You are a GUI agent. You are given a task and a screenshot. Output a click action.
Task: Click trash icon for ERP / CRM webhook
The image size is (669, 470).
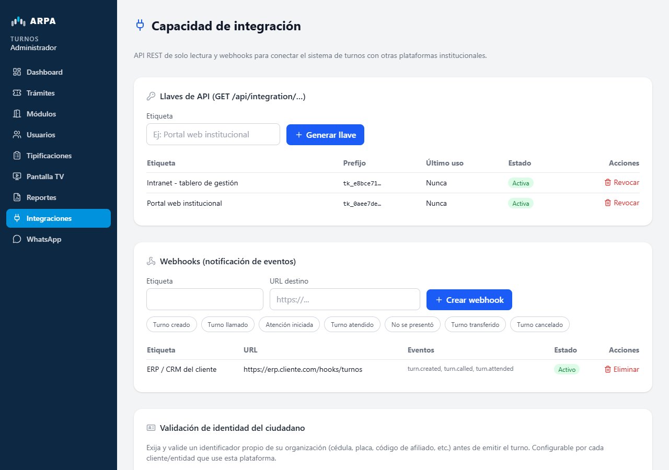(x=608, y=369)
